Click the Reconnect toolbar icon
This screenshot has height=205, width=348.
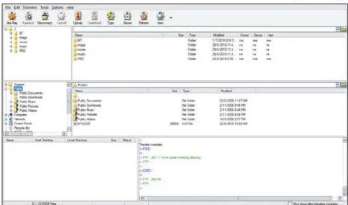click(x=28, y=18)
